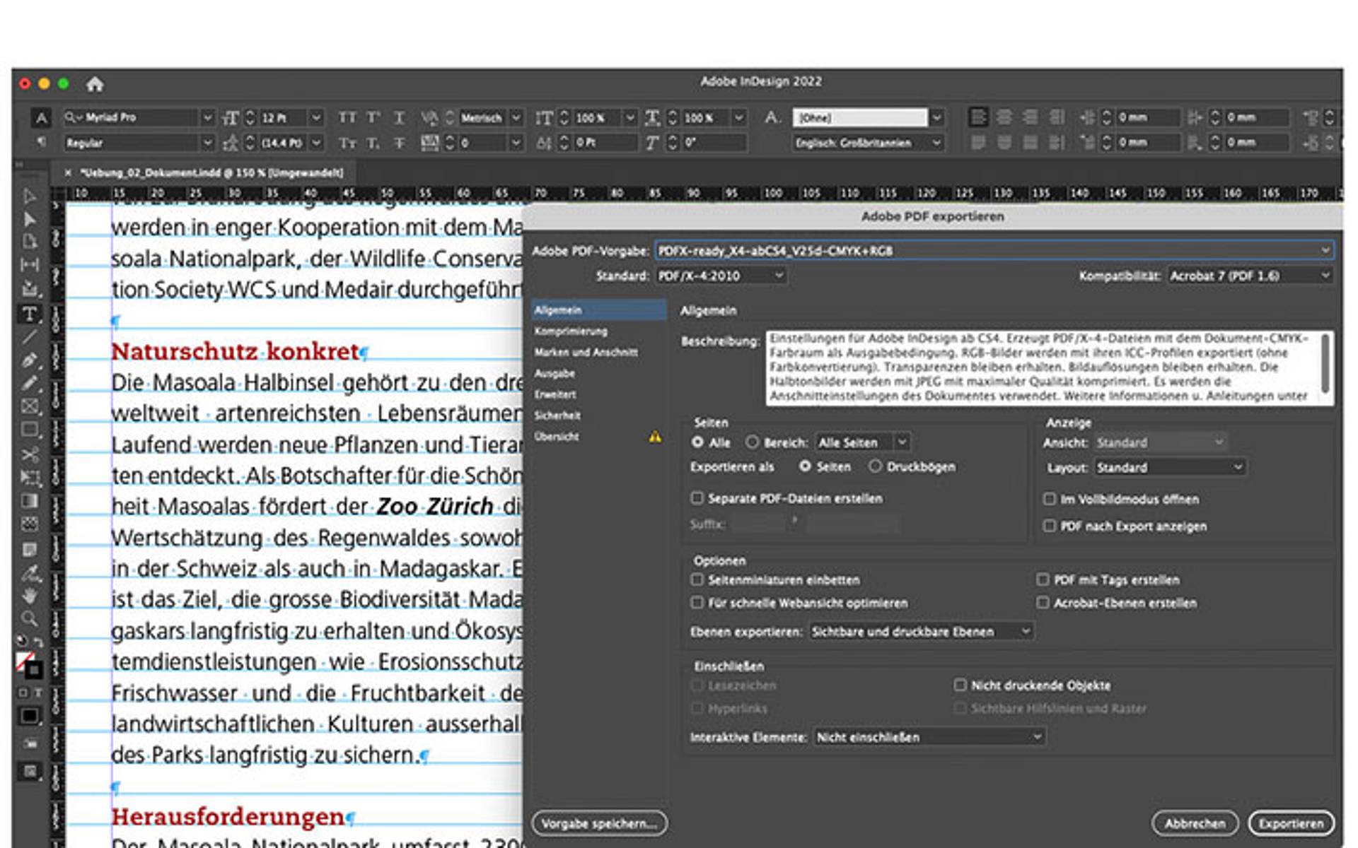Select the Pen tool
1358x848 pixels.
(x=30, y=360)
